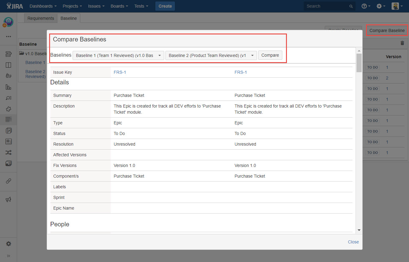Image resolution: width=409 pixels, height=262 pixels.
Task: Expand the sidebar with double chevron
Action: (9, 256)
